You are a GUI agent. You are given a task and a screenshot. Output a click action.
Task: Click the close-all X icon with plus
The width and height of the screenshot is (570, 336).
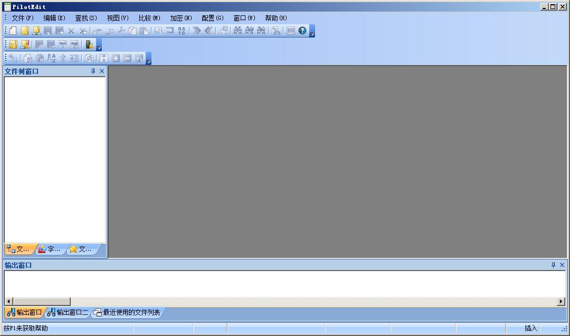click(x=83, y=31)
